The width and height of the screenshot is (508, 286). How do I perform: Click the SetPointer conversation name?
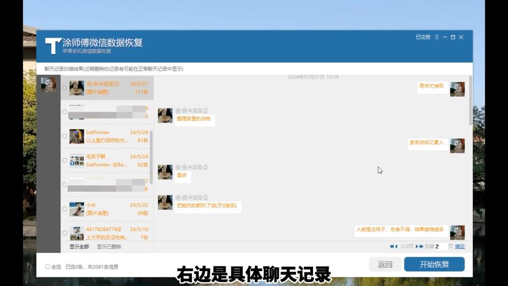coord(98,132)
